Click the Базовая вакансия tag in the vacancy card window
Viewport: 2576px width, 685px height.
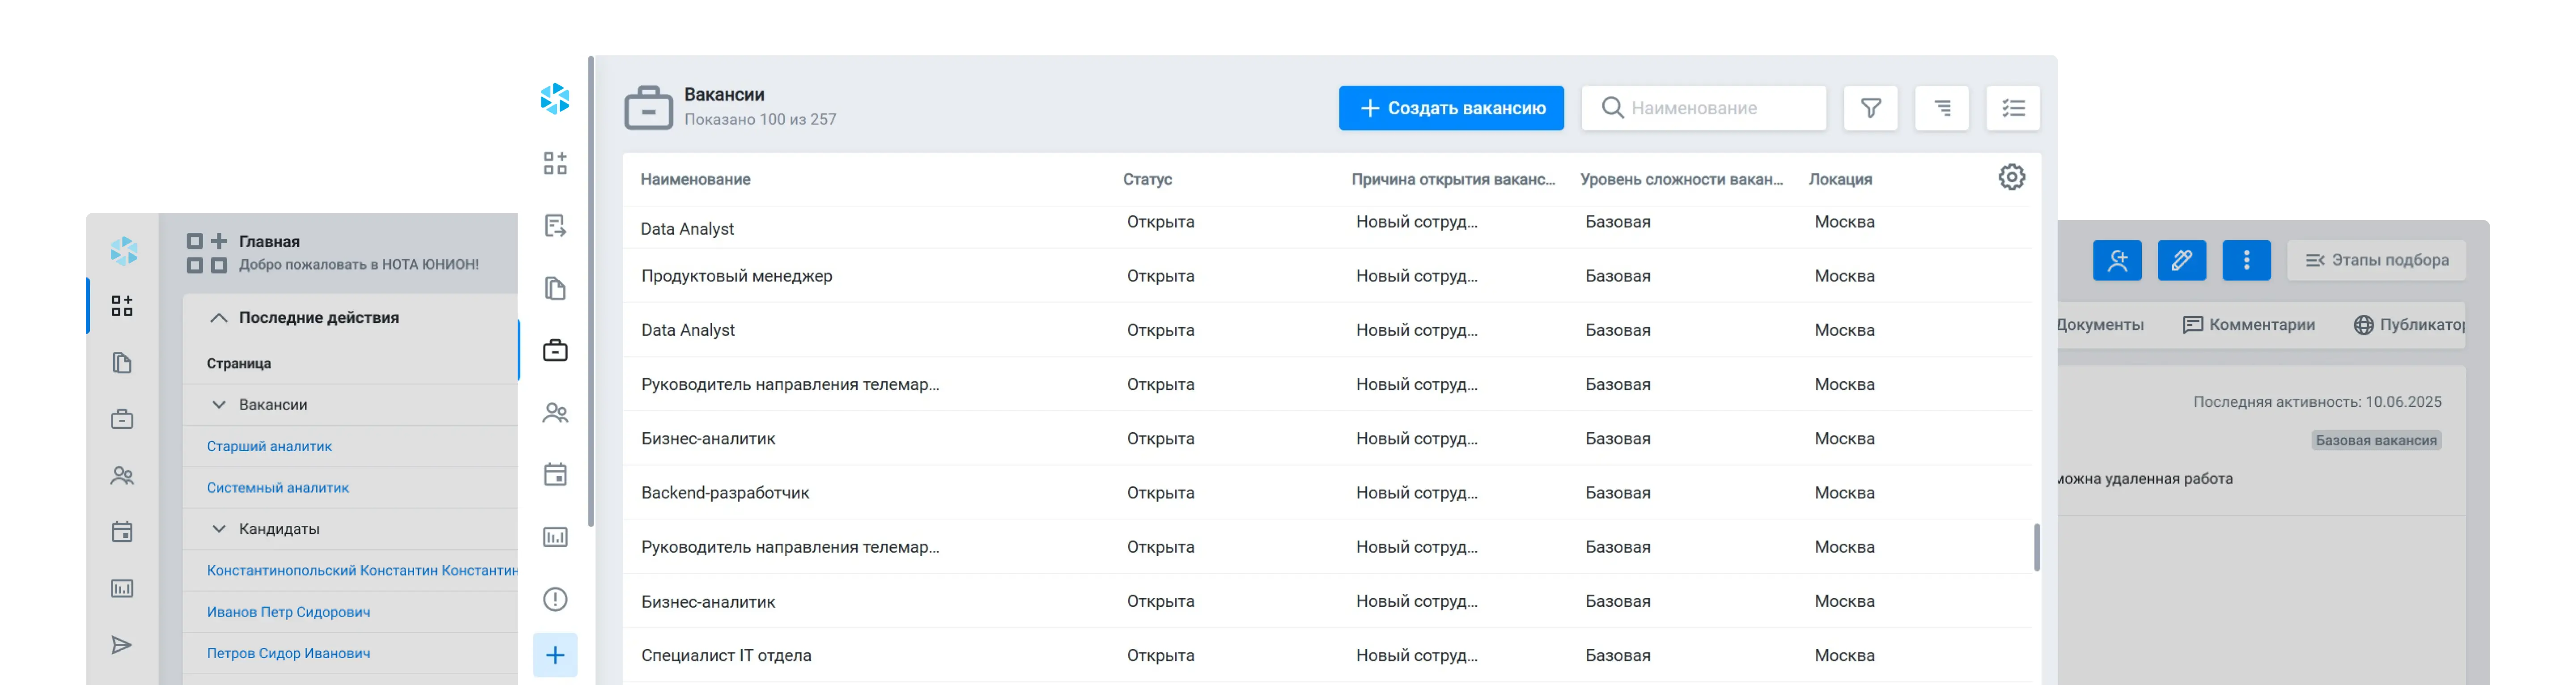2376,441
